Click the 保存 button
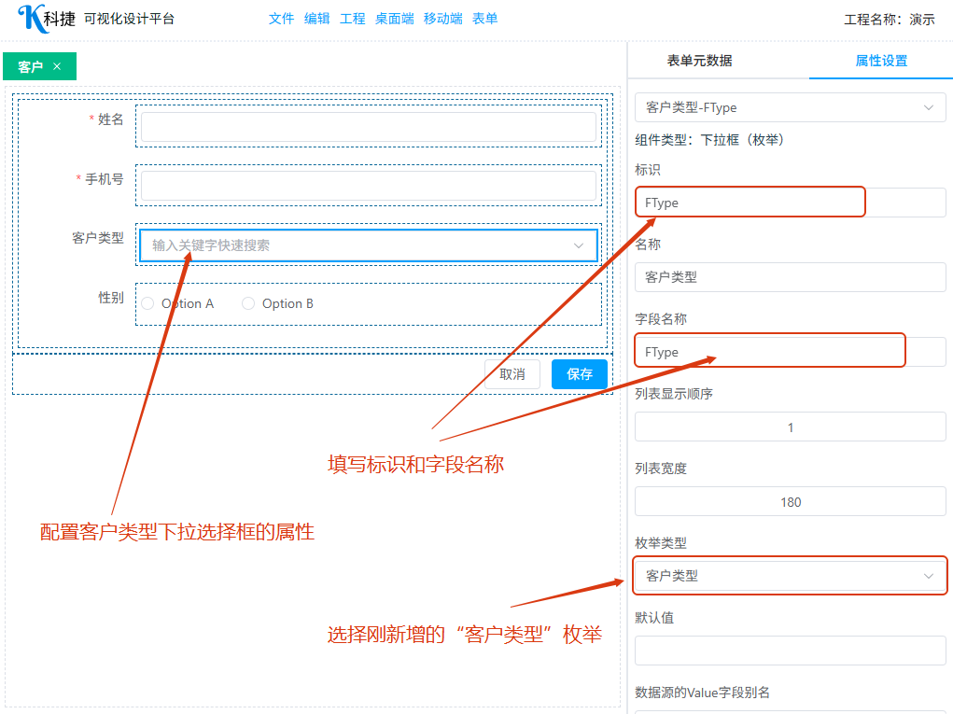 (579, 374)
